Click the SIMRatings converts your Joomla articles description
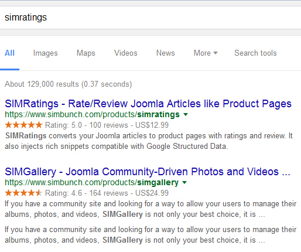Image resolution: width=301 pixels, height=252 pixels. click(149, 141)
